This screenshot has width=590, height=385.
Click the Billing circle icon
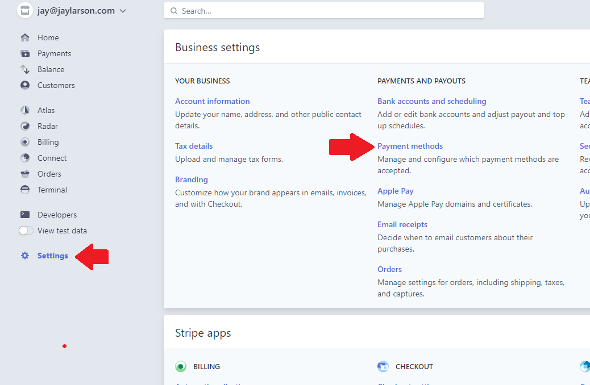(25, 142)
